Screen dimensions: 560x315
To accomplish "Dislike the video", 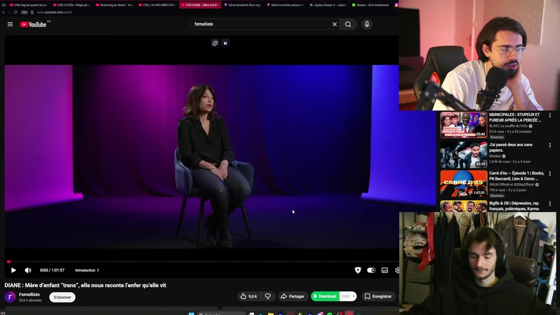I will [268, 297].
